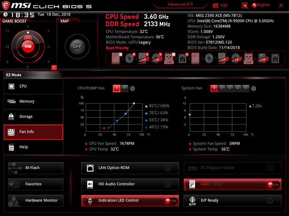Open the Memory section
This screenshot has height=216, width=289.
point(33,102)
